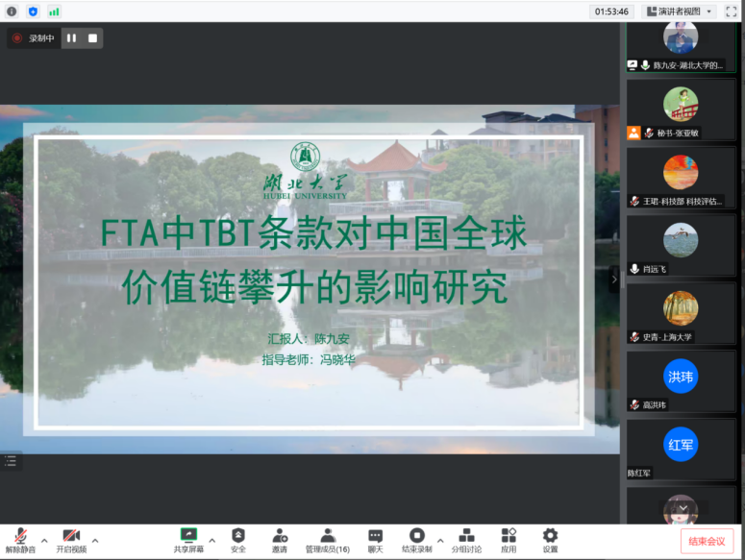Click the 01:53:46 meeting timer
745x560 pixels.
pyautogui.click(x=611, y=12)
